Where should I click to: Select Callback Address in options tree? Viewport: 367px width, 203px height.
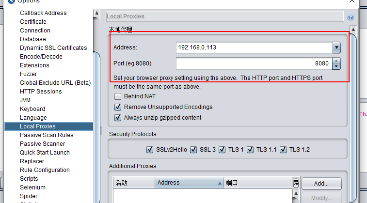pyautogui.click(x=43, y=13)
